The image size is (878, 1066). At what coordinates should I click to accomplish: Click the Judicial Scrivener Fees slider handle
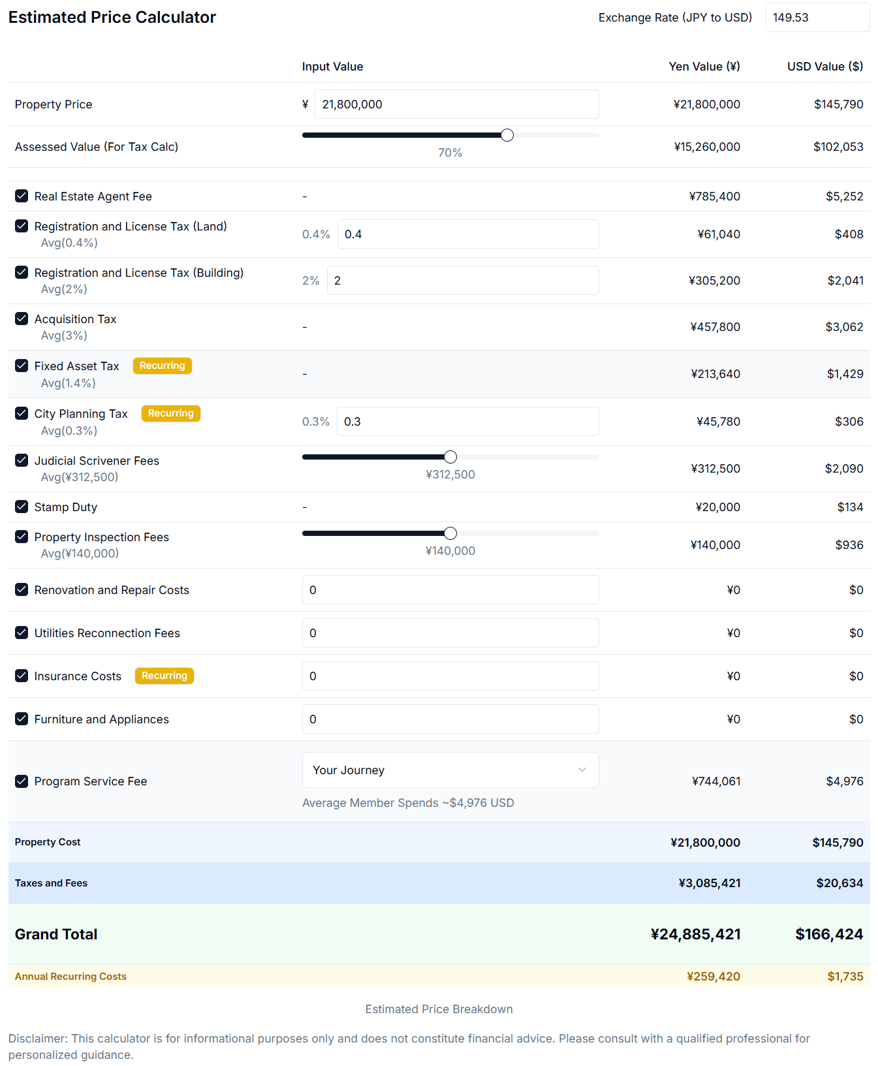coord(450,457)
